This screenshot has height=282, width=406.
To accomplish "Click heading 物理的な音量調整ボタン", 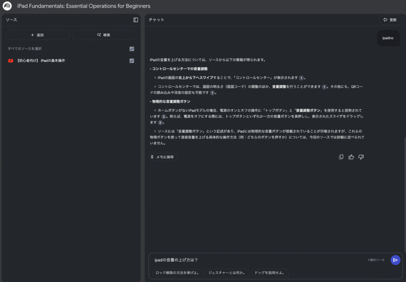I will click(171, 101).
